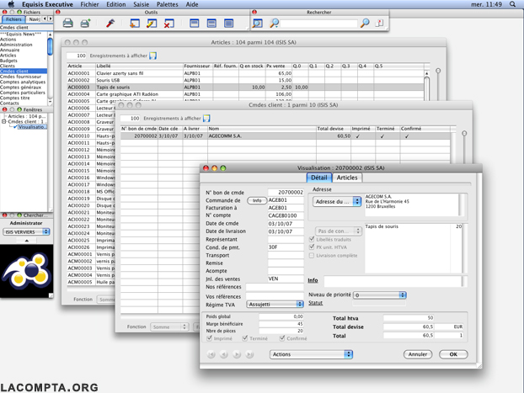Toggle the Confirmé checkbox in Visualisation
The width and height of the screenshot is (524, 393).
tap(282, 338)
